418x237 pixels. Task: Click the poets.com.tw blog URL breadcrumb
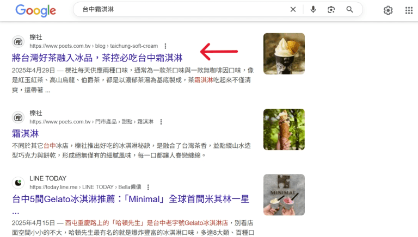(94, 46)
